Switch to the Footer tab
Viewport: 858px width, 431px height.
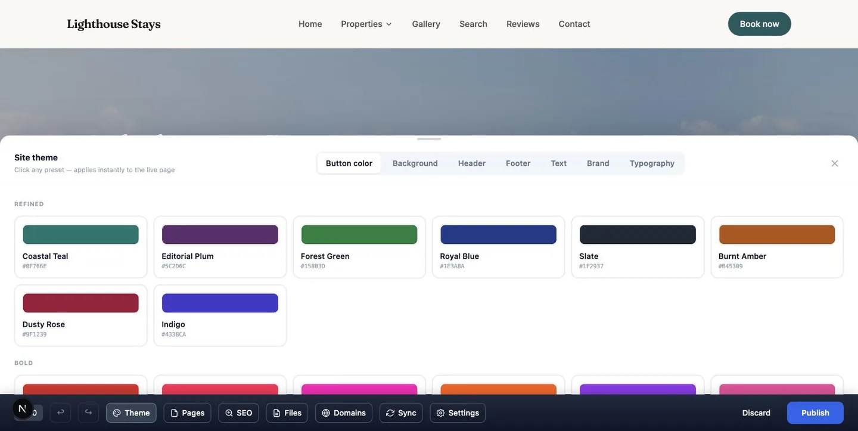(x=518, y=163)
